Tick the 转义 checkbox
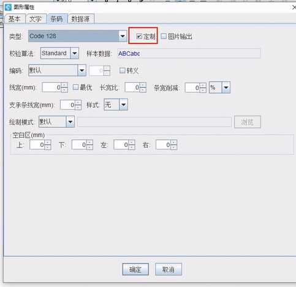 coord(122,70)
